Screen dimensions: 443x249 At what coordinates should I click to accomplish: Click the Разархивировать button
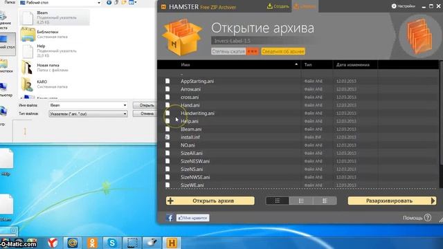point(392,201)
